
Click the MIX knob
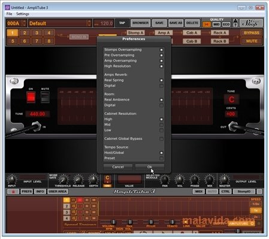coord(210,179)
